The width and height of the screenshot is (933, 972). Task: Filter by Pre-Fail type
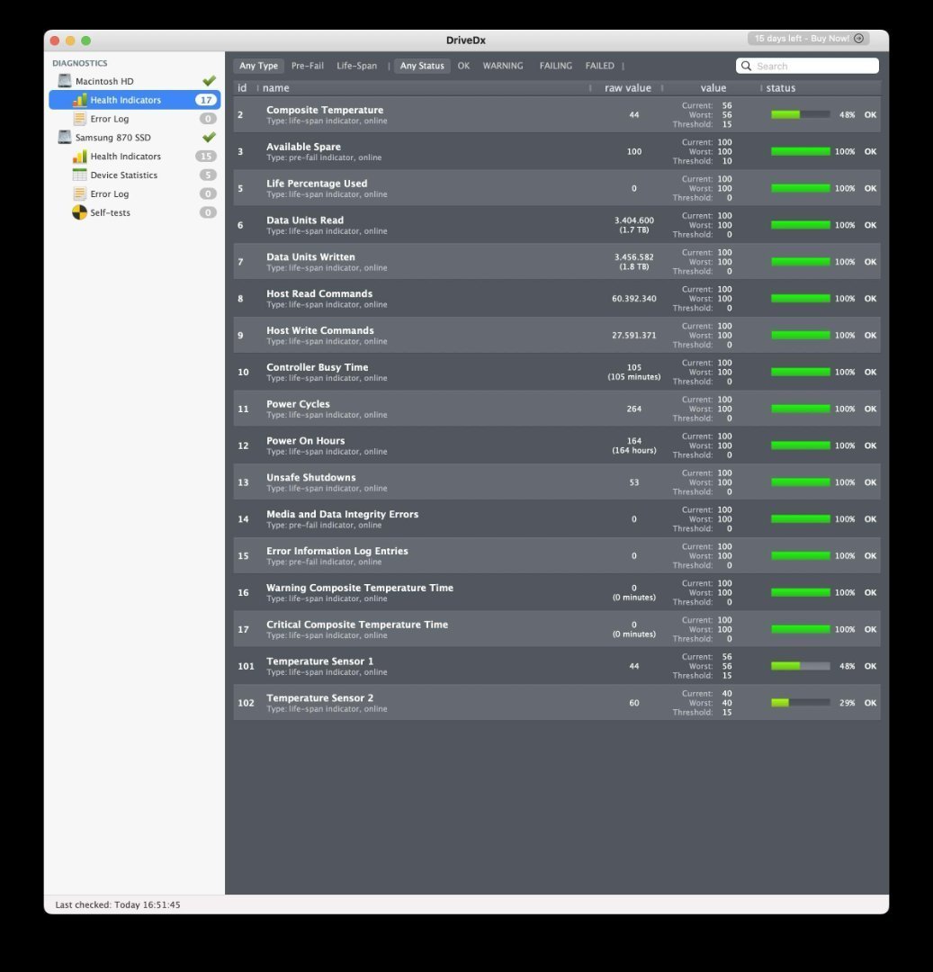(x=308, y=66)
